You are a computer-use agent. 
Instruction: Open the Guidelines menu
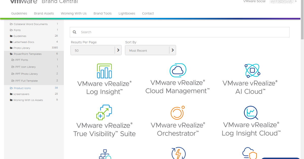pyautogui.click(x=19, y=13)
